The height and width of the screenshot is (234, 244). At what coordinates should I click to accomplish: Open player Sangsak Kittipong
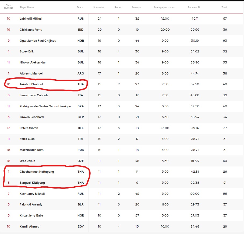click(x=32, y=183)
